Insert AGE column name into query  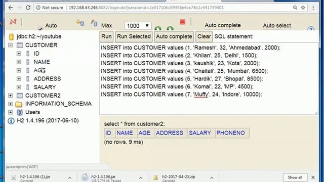pos(39,70)
